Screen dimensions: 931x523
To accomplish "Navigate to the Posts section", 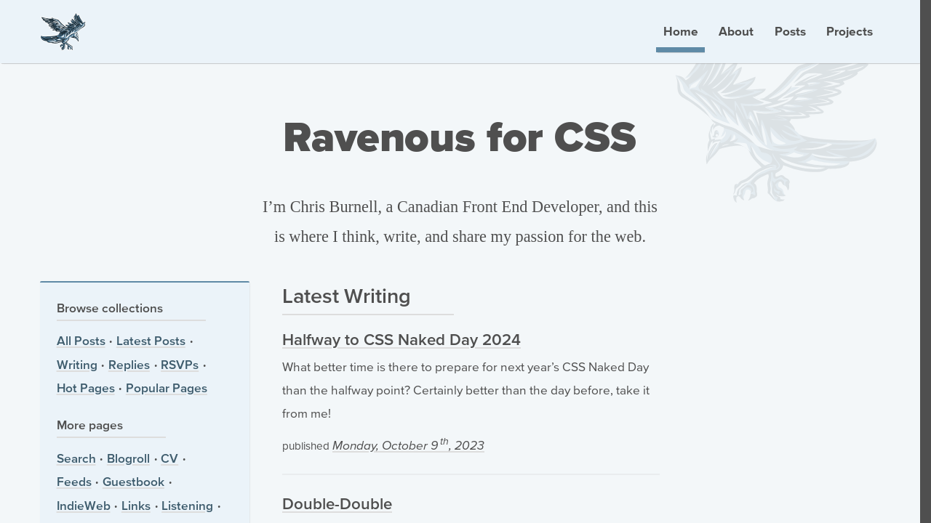I will click(790, 31).
